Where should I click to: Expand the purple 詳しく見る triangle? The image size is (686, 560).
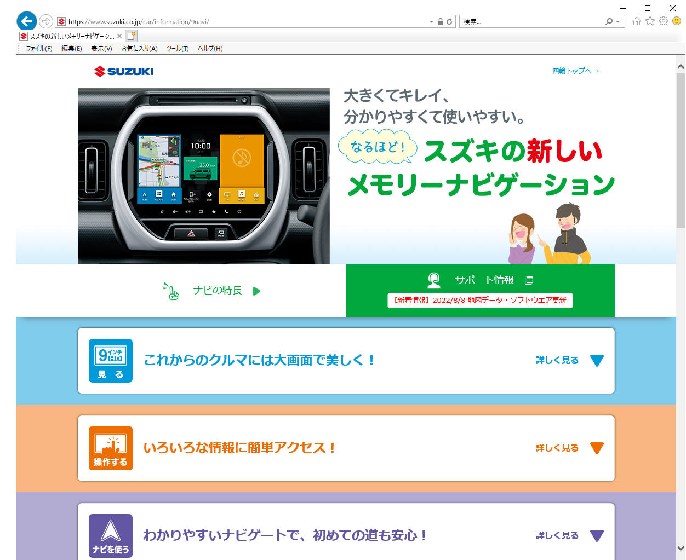(x=597, y=536)
